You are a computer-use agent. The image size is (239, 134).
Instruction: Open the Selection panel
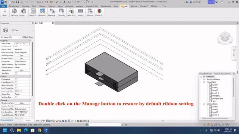click(71, 12)
